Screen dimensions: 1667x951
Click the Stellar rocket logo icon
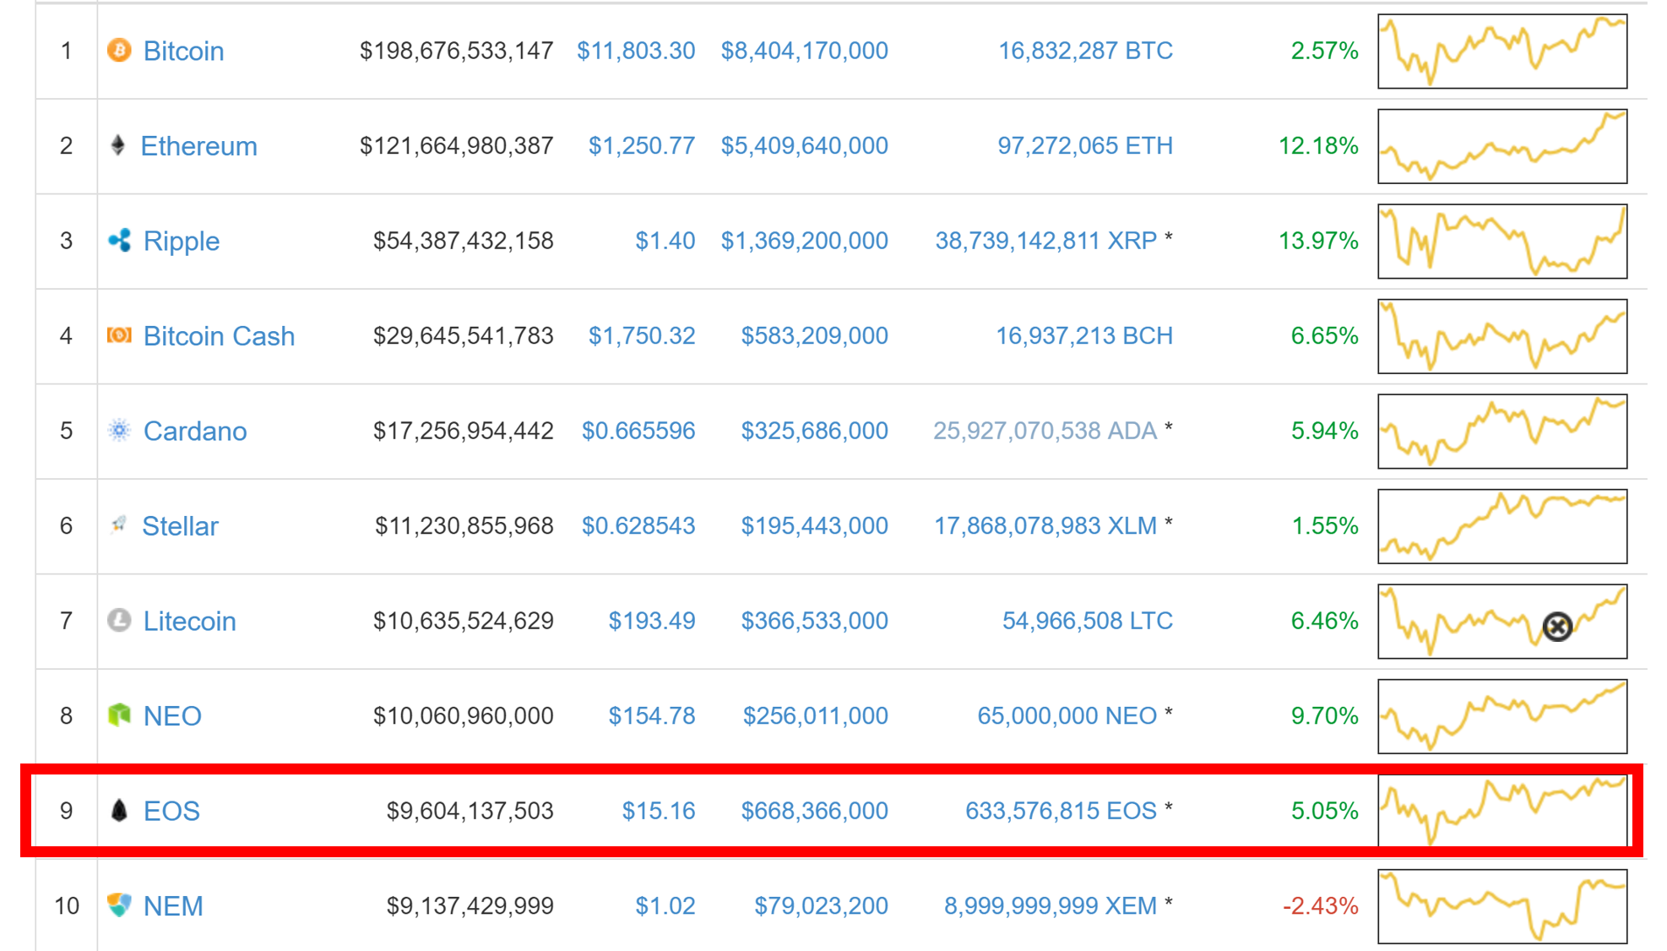click(x=119, y=525)
